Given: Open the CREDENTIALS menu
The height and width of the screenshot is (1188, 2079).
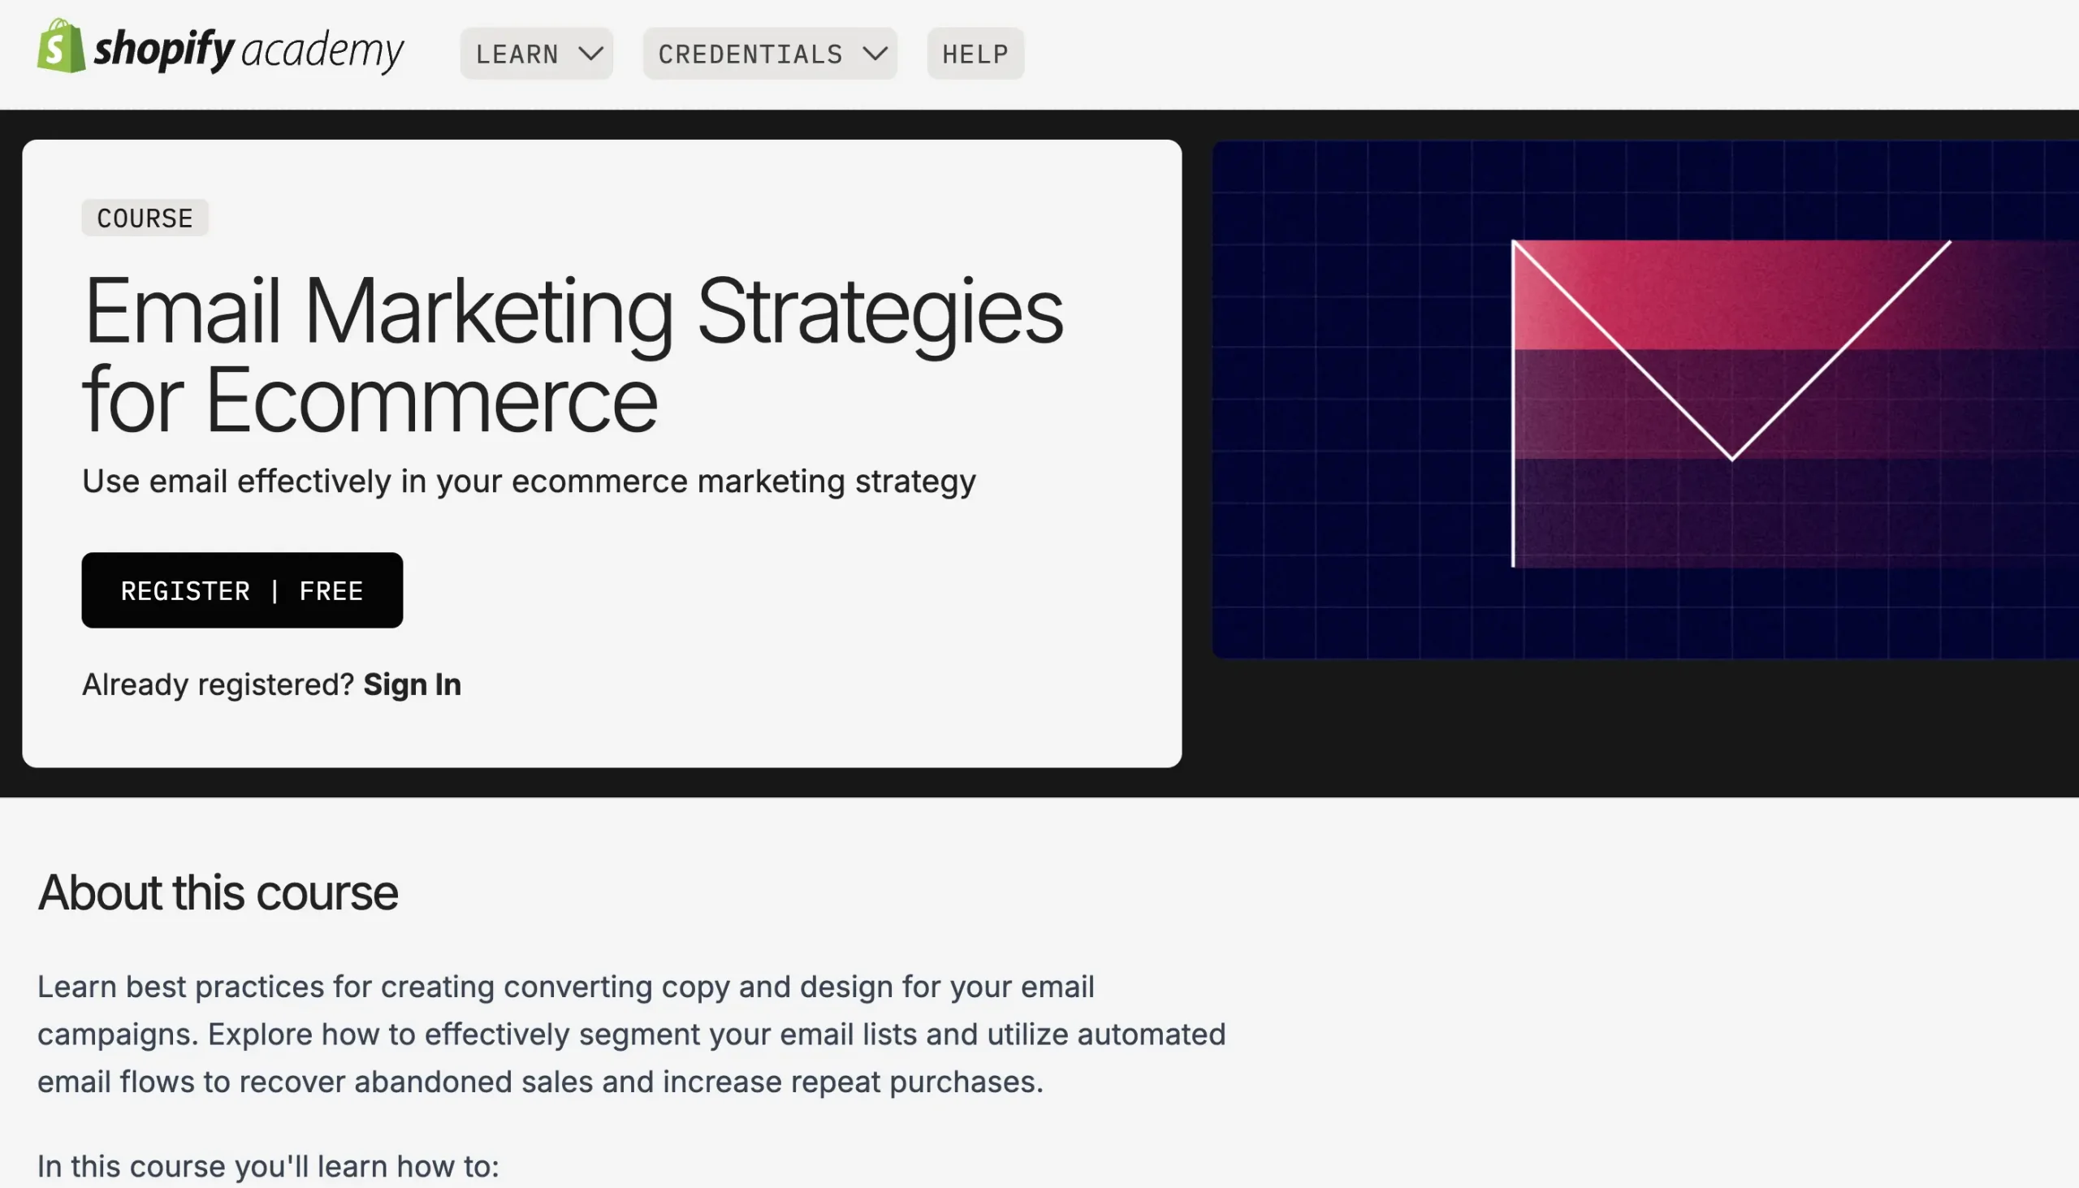Looking at the screenshot, I should pyautogui.click(x=750, y=54).
